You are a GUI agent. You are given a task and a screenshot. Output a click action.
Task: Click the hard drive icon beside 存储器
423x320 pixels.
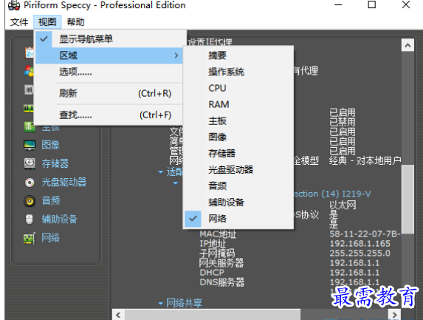tap(30, 163)
